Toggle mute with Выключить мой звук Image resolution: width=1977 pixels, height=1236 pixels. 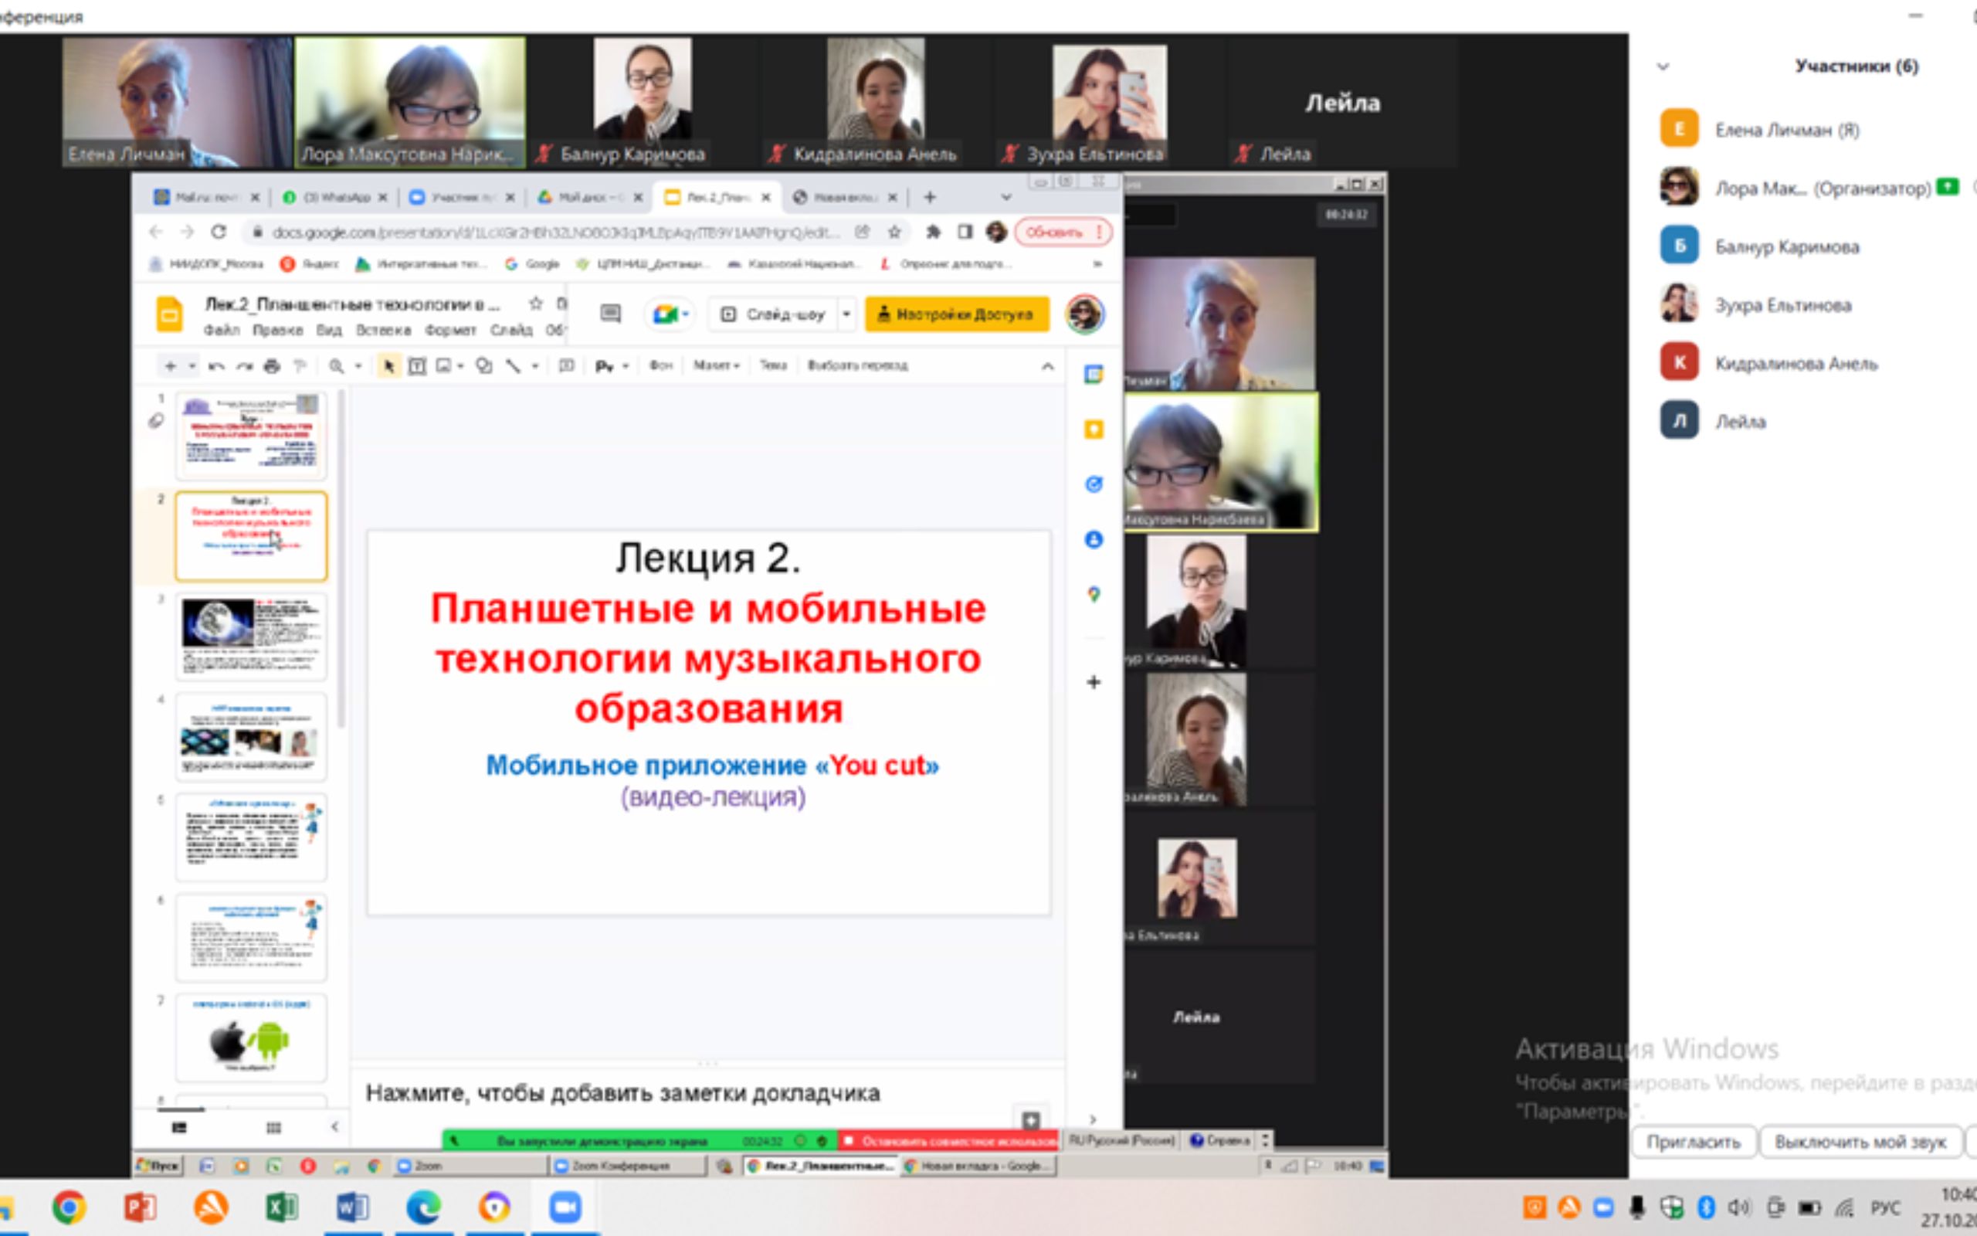(1860, 1142)
